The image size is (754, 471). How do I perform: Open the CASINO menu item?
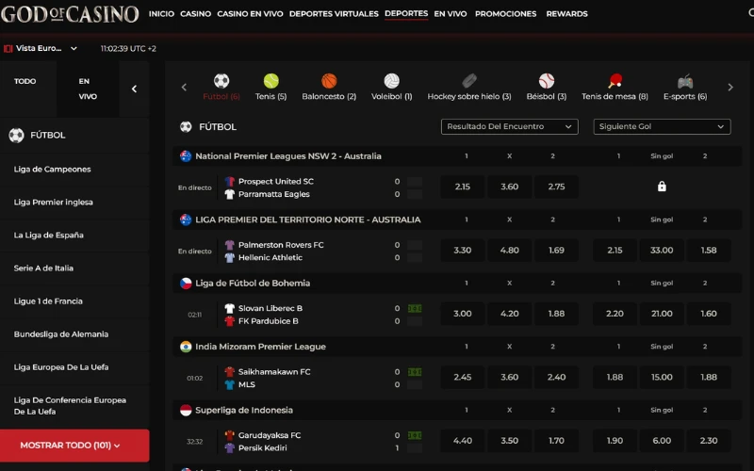click(x=195, y=14)
